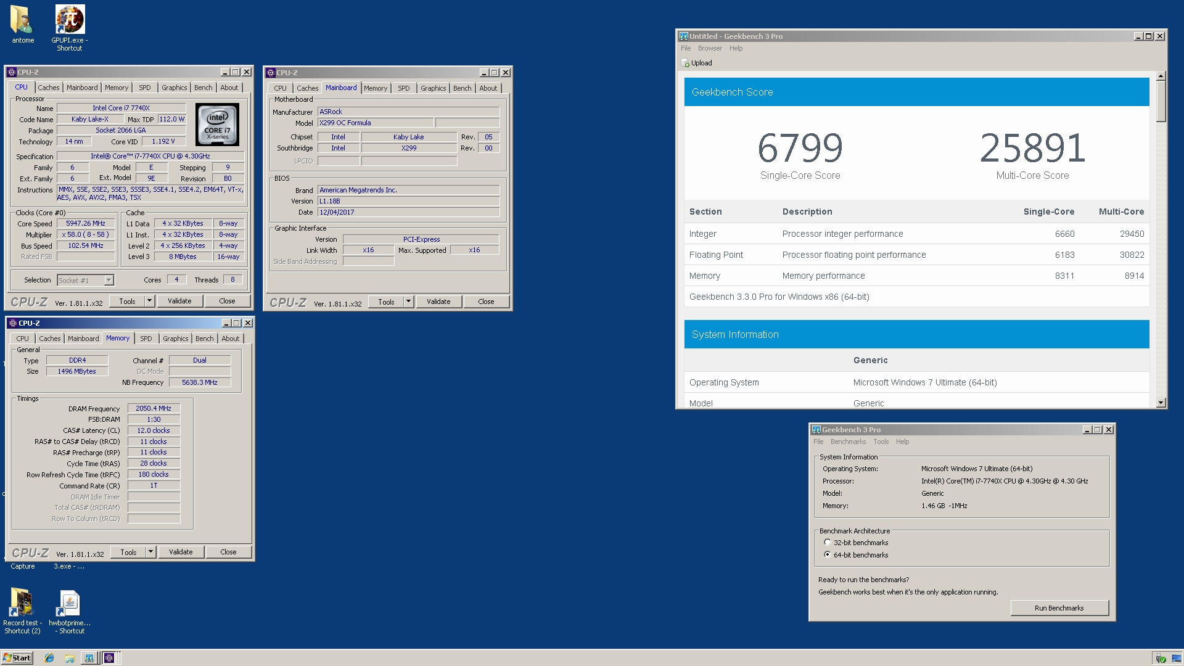
Task: Click the DRAM Frequency 2050.4 MHz value
Action: click(154, 408)
